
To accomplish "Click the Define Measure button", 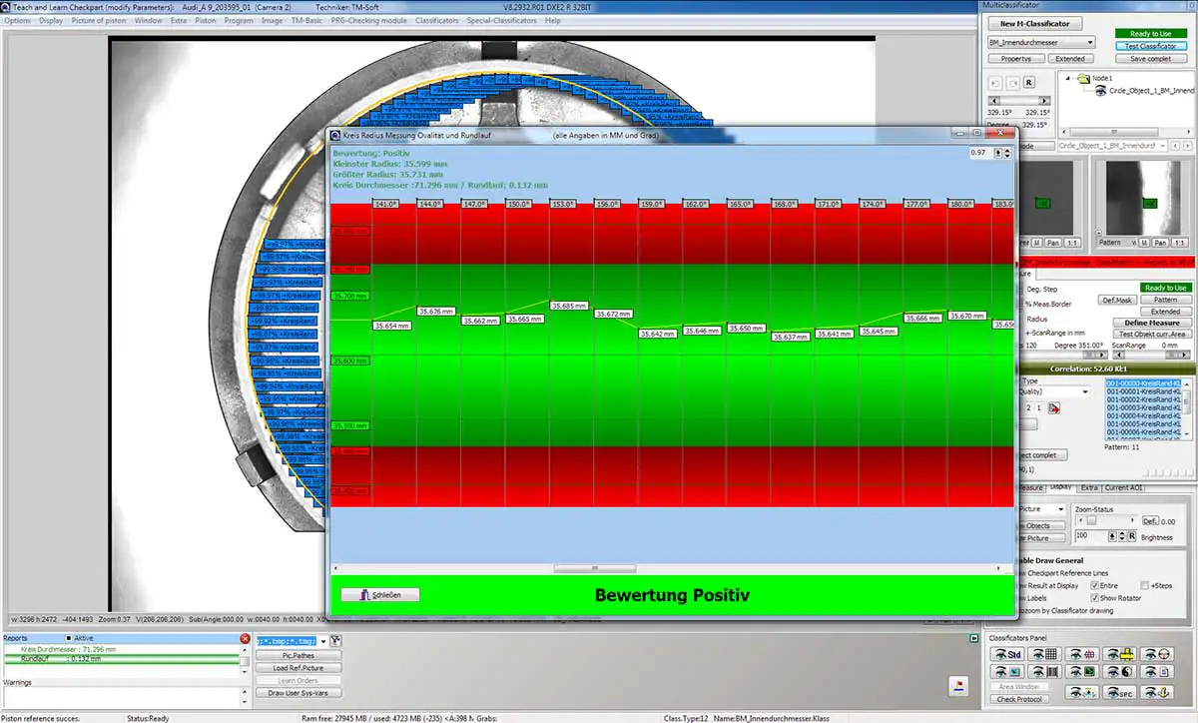I will pos(1151,323).
